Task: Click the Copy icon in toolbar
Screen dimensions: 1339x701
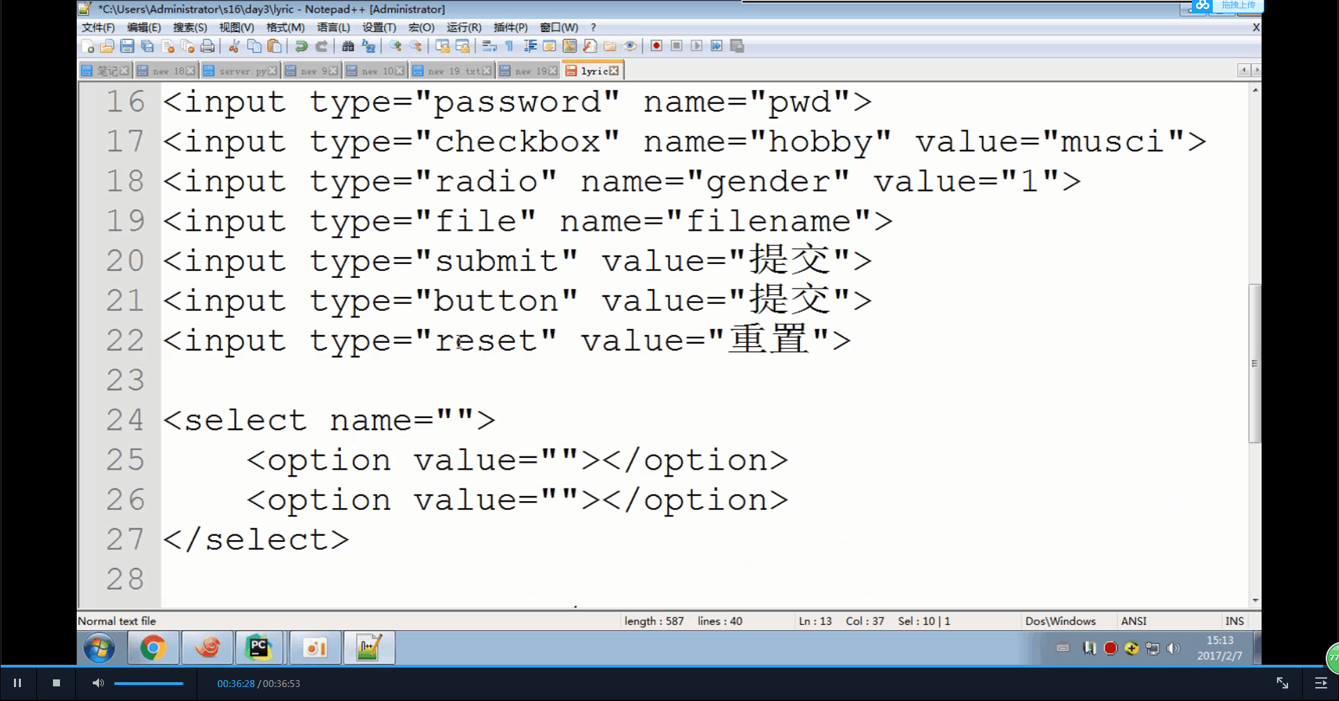Action: [255, 46]
